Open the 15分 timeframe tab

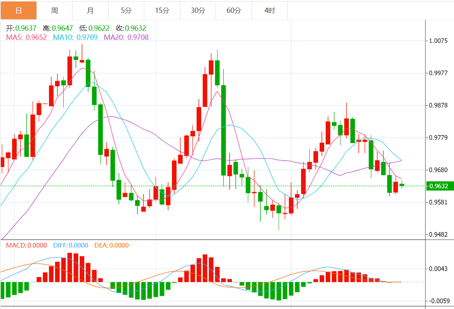[162, 10]
